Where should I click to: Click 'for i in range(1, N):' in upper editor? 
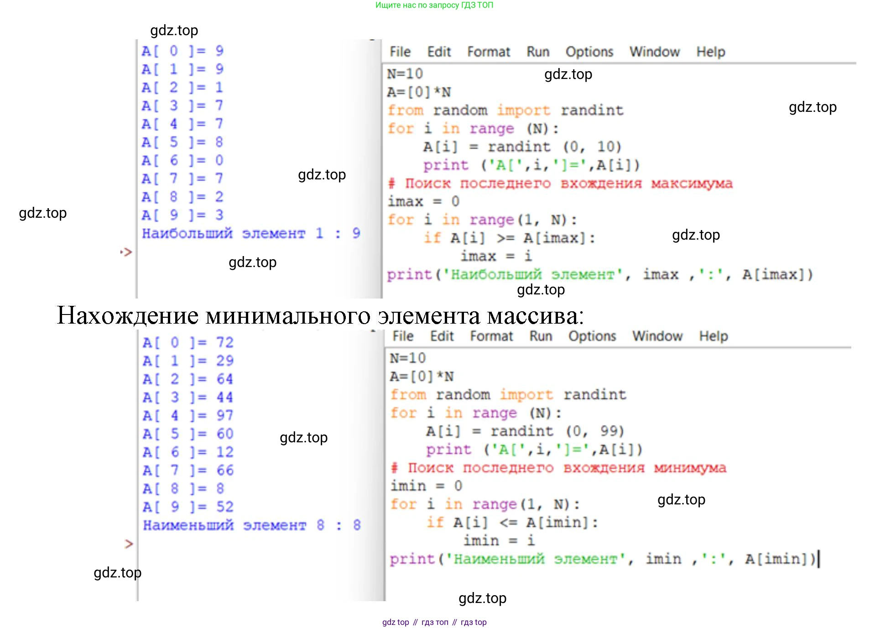click(482, 220)
